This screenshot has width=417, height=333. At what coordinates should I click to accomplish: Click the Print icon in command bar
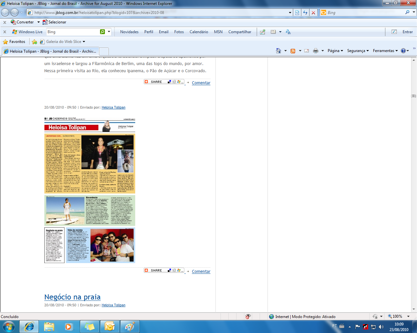[315, 51]
